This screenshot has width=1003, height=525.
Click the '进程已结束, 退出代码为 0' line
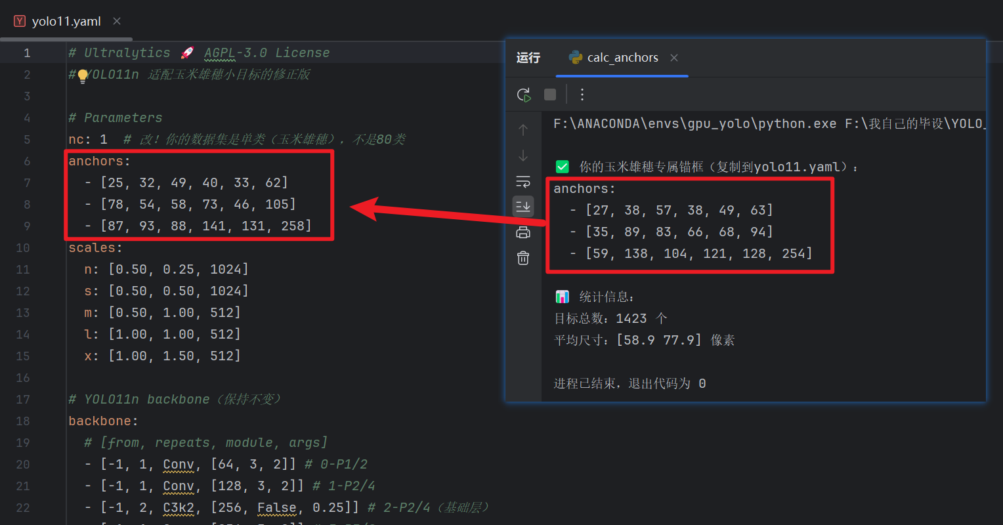(630, 383)
